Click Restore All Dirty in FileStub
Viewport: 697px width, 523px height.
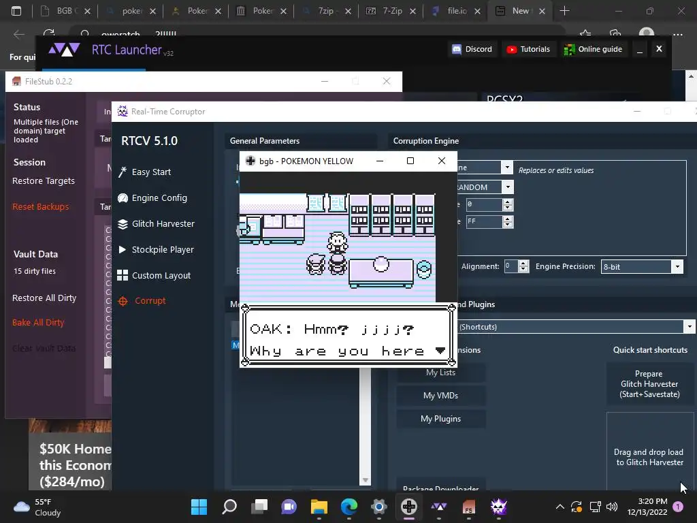pyautogui.click(x=44, y=298)
